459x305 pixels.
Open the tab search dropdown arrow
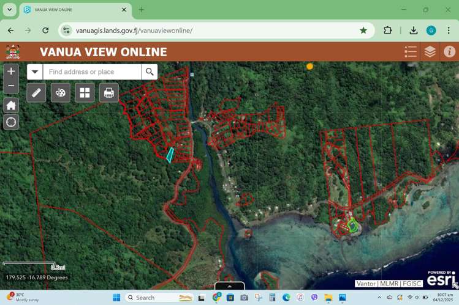10,10
